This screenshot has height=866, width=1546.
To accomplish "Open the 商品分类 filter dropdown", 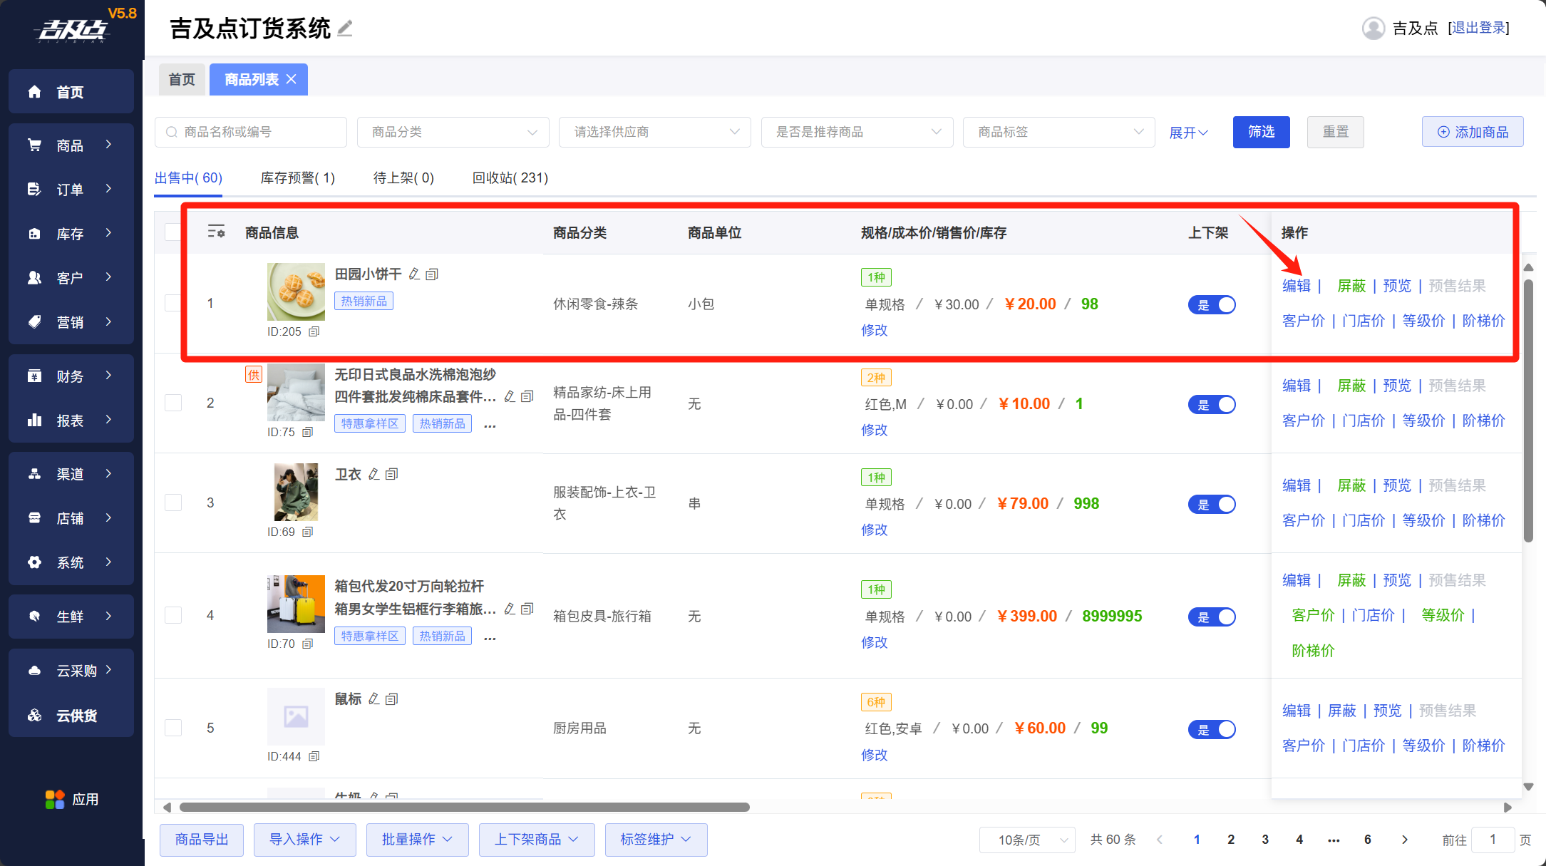I will coord(453,132).
